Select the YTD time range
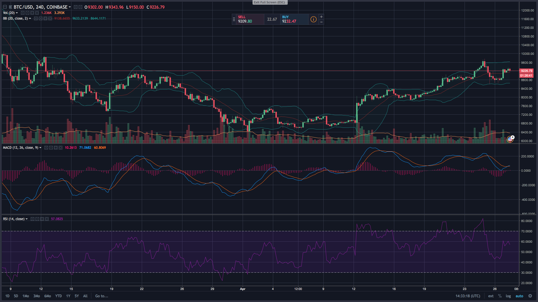538x302 pixels. coord(59,296)
